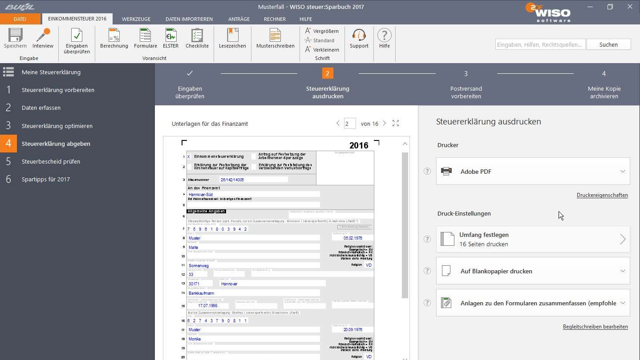Toggle Arbeitnehmer-Sparzulage checkbox in form
The width and height of the screenshot is (640, 360).
pyautogui.click(x=254, y=156)
